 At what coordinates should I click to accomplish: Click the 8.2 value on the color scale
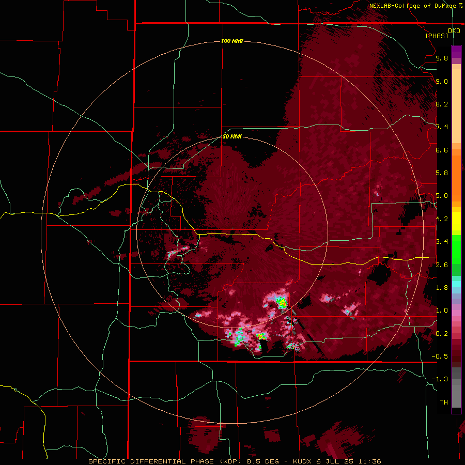442,104
